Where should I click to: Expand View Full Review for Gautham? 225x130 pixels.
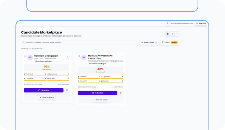(47, 97)
